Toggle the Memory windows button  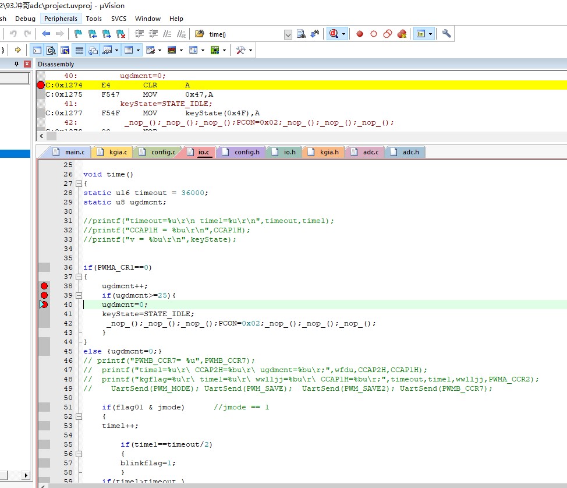[129, 50]
